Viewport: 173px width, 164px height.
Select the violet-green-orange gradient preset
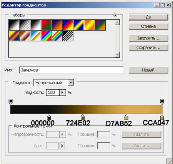coord(100,25)
